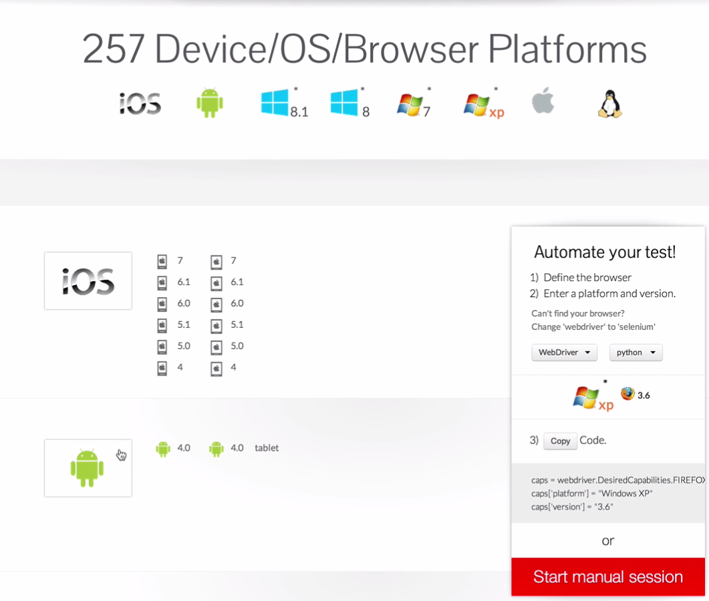The image size is (709, 601).
Task: Select iOS 5.0 in second device column
Action: point(227,347)
